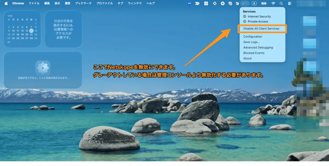Open the ファイル menu

(x=34, y=3)
